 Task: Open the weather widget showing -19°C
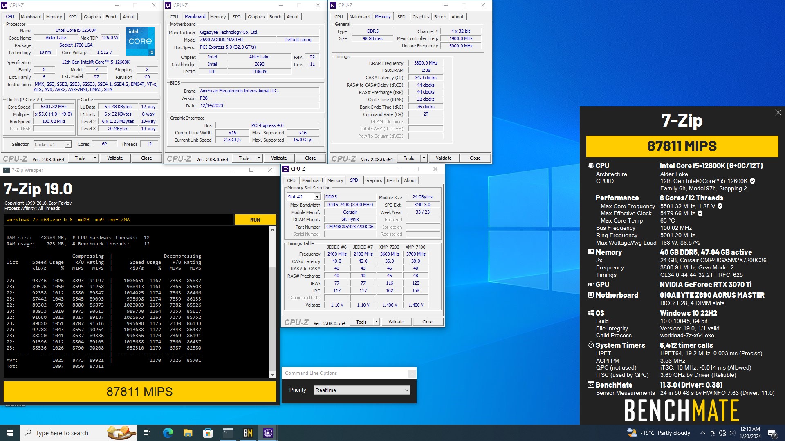click(659, 433)
